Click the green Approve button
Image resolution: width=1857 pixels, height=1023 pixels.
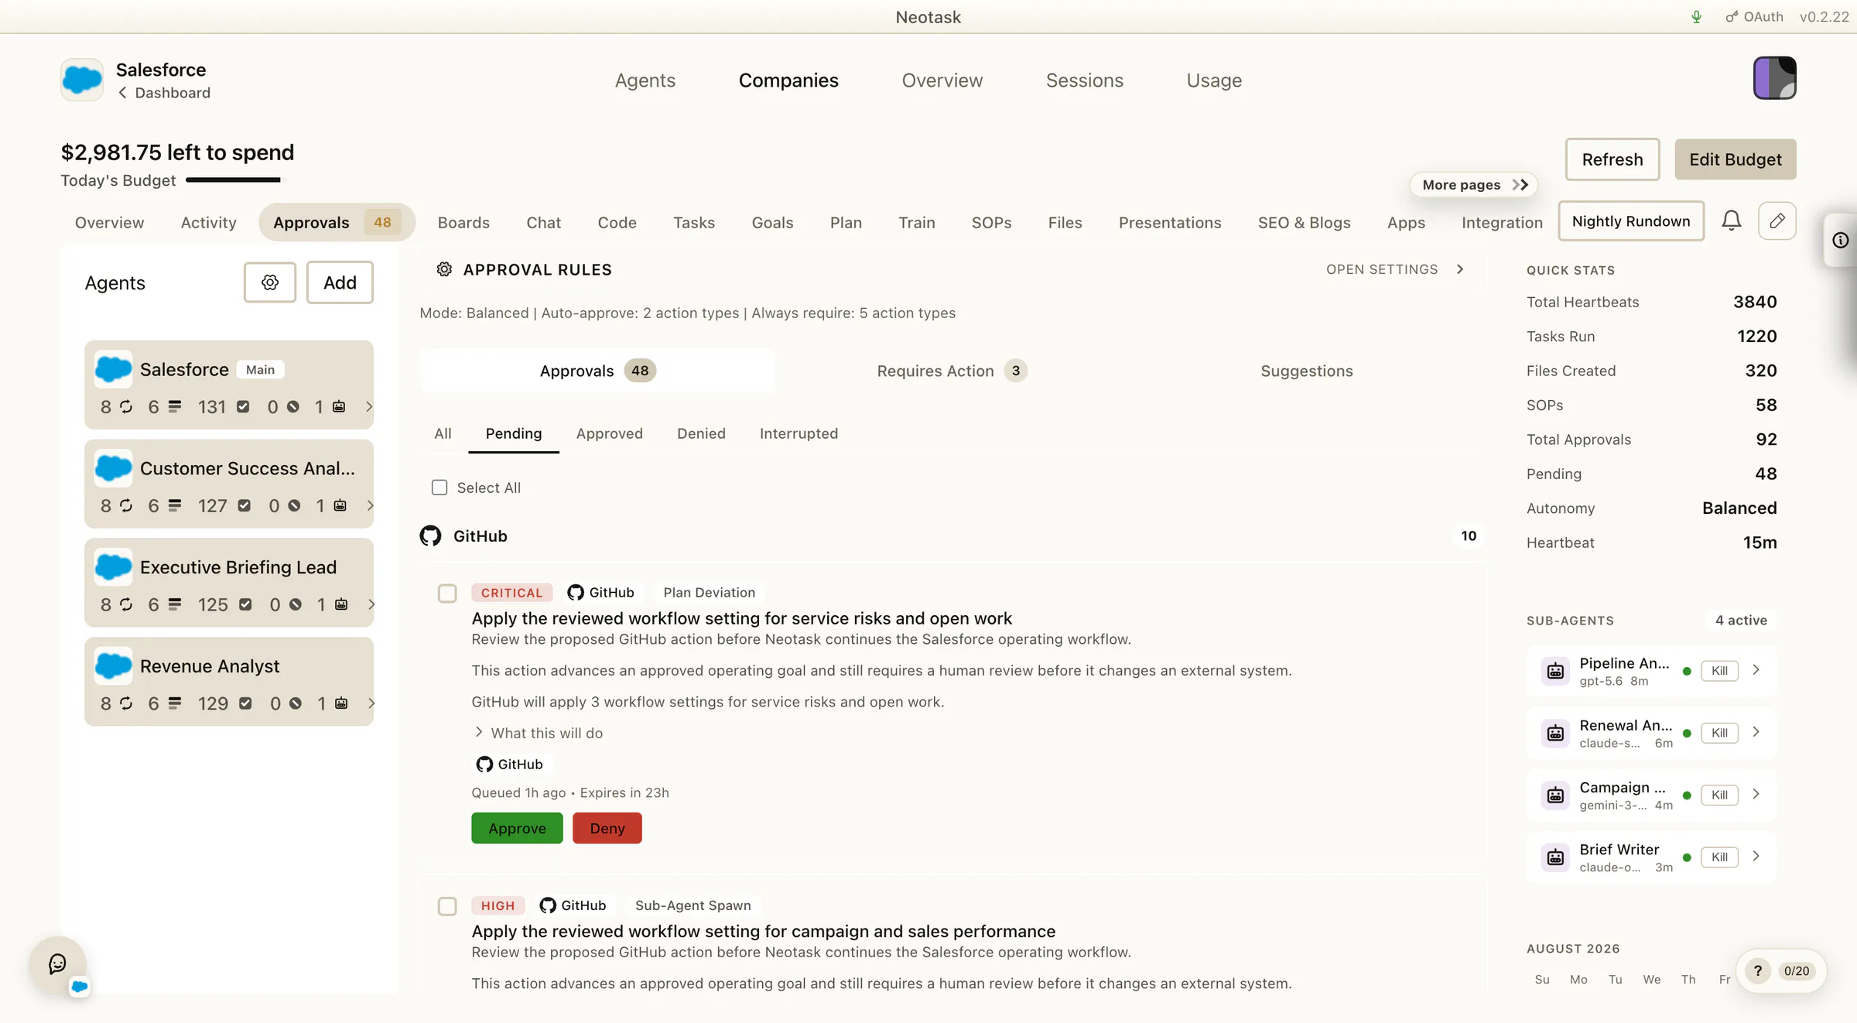point(517,828)
